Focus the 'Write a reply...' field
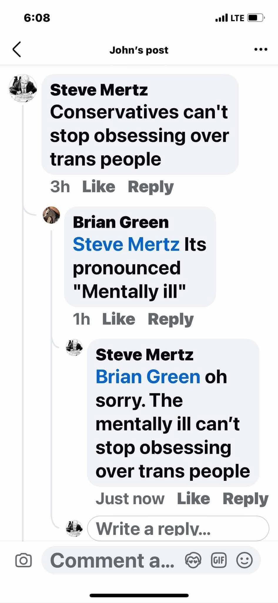This screenshot has width=278, height=603. point(178,529)
